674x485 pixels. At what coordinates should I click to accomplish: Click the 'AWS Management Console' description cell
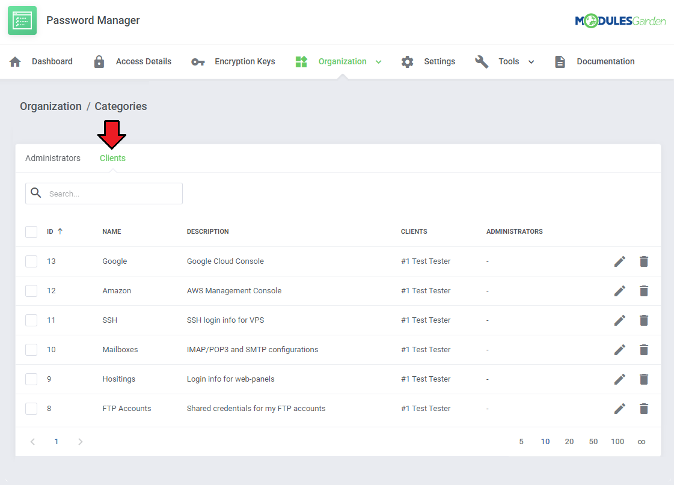click(x=234, y=291)
